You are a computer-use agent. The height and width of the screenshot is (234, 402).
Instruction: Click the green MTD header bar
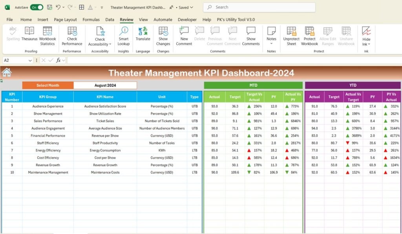tap(253, 85)
